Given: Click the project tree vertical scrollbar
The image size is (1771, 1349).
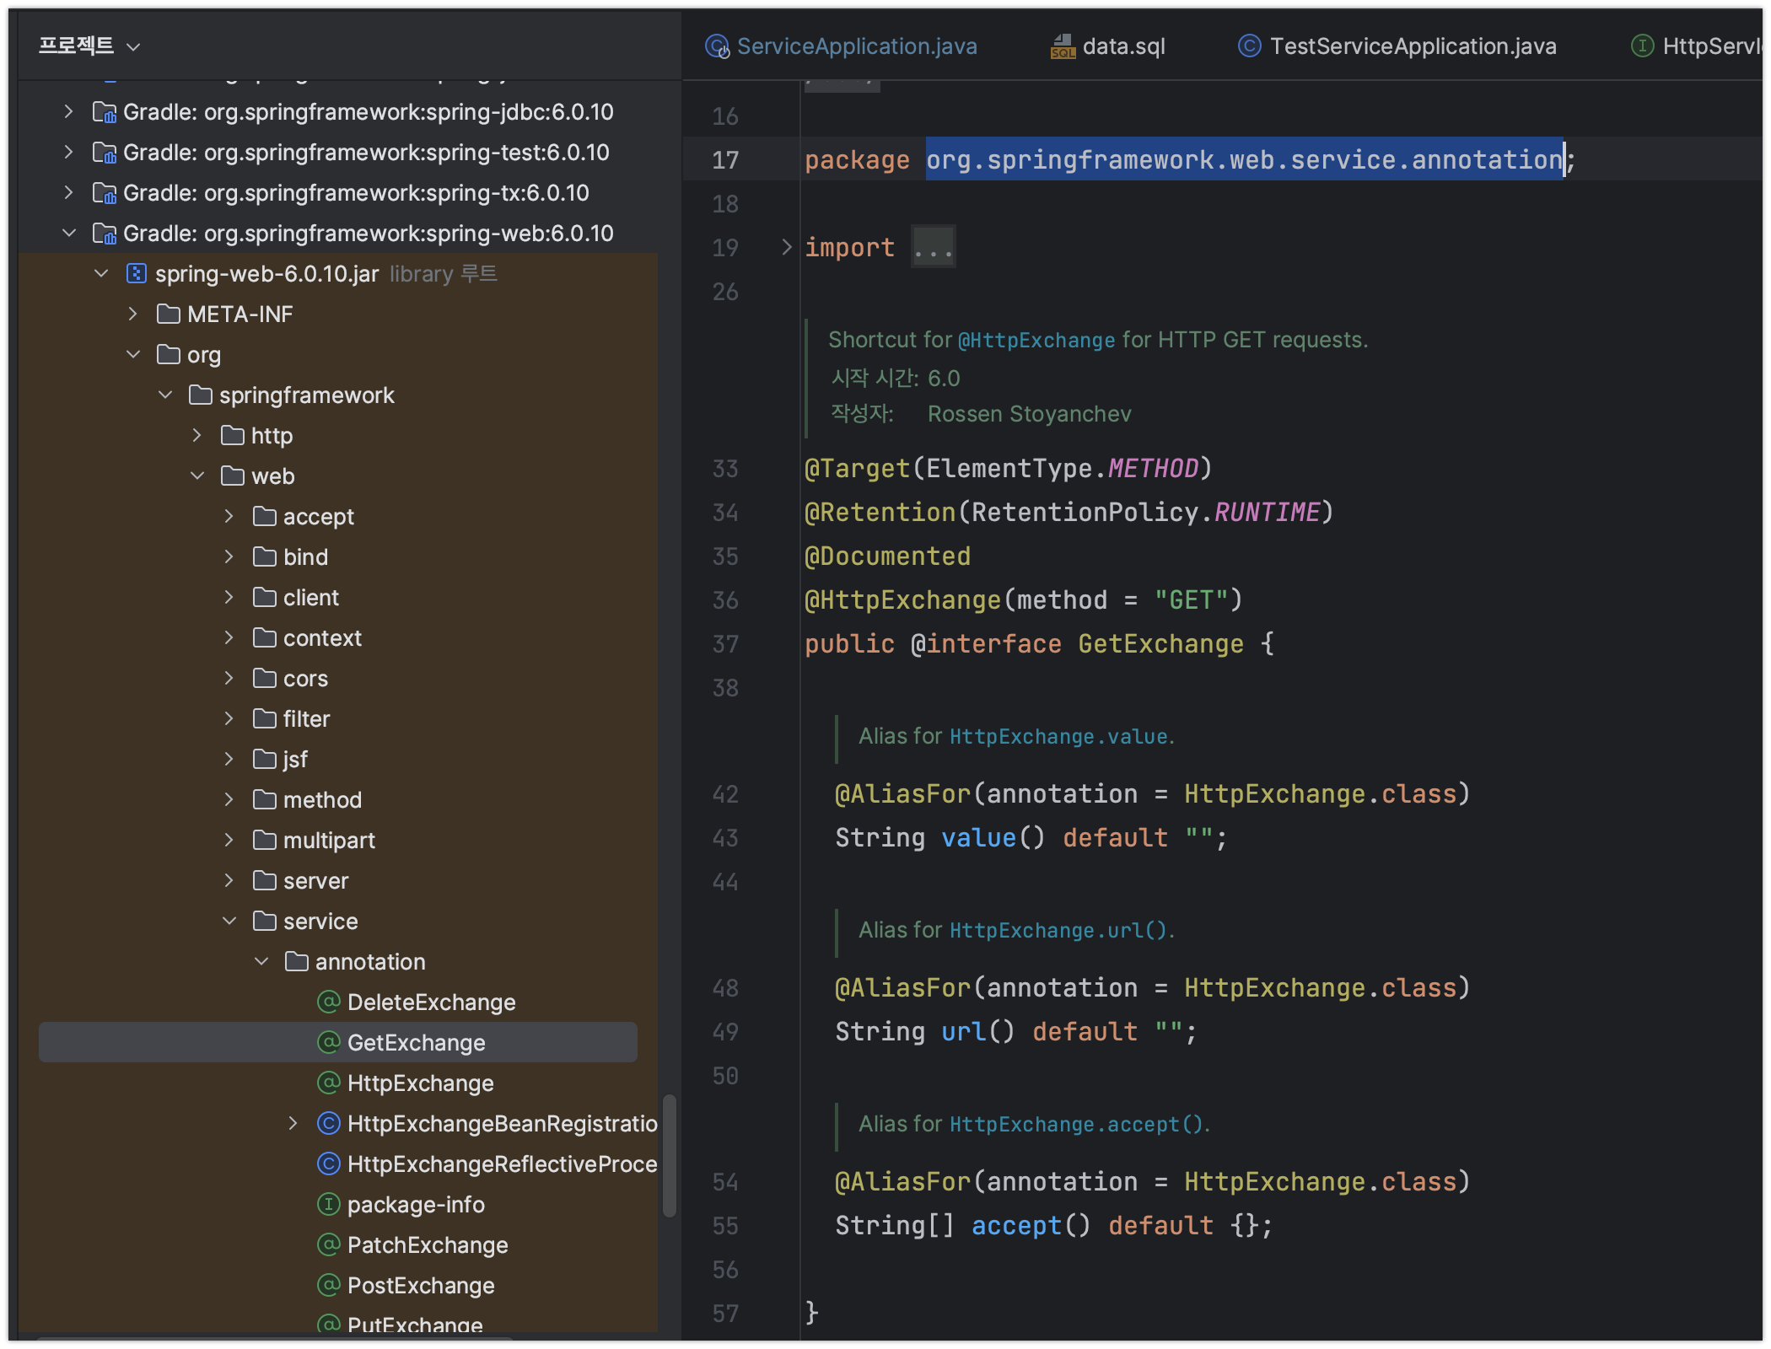Looking at the screenshot, I should (670, 1155).
